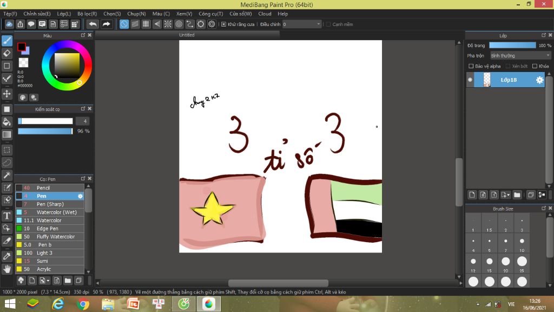The height and width of the screenshot is (312, 554).
Task: Open the Công cụ(T) menu
Action: pos(211,14)
